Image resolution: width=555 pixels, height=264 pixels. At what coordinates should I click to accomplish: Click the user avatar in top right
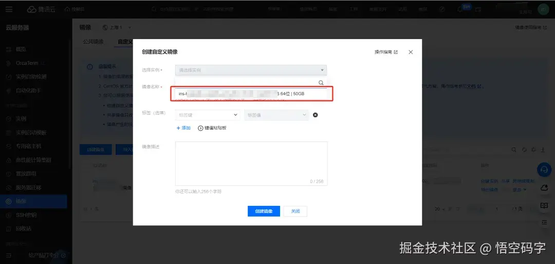pyautogui.click(x=543, y=9)
